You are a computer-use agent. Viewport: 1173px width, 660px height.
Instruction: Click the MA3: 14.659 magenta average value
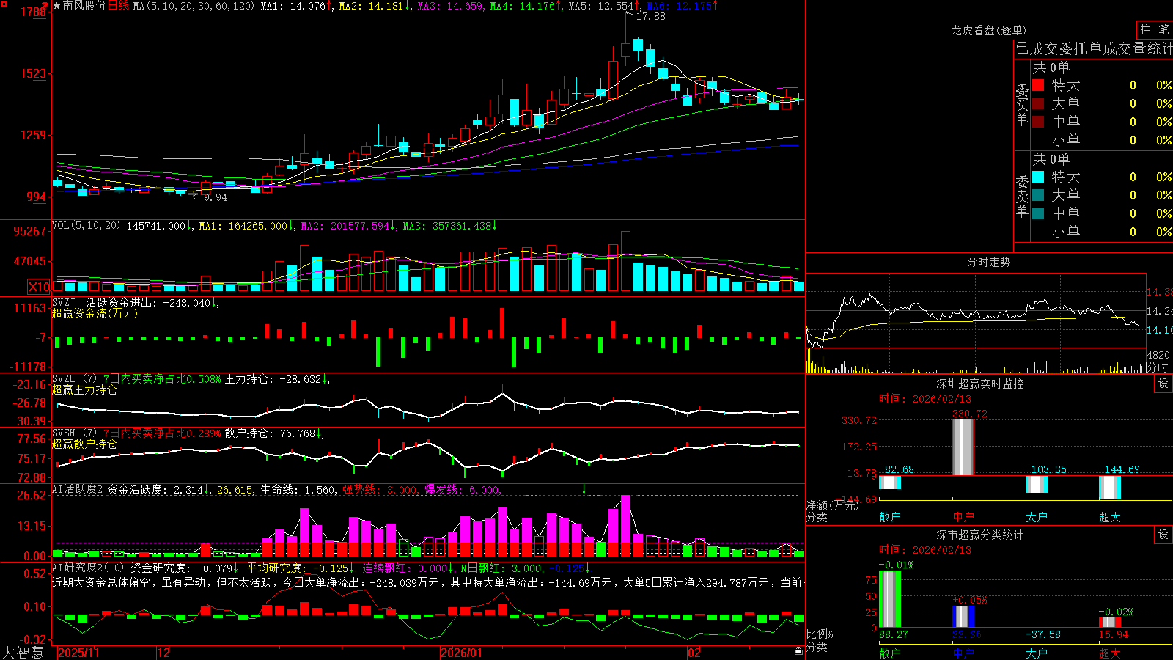click(450, 6)
